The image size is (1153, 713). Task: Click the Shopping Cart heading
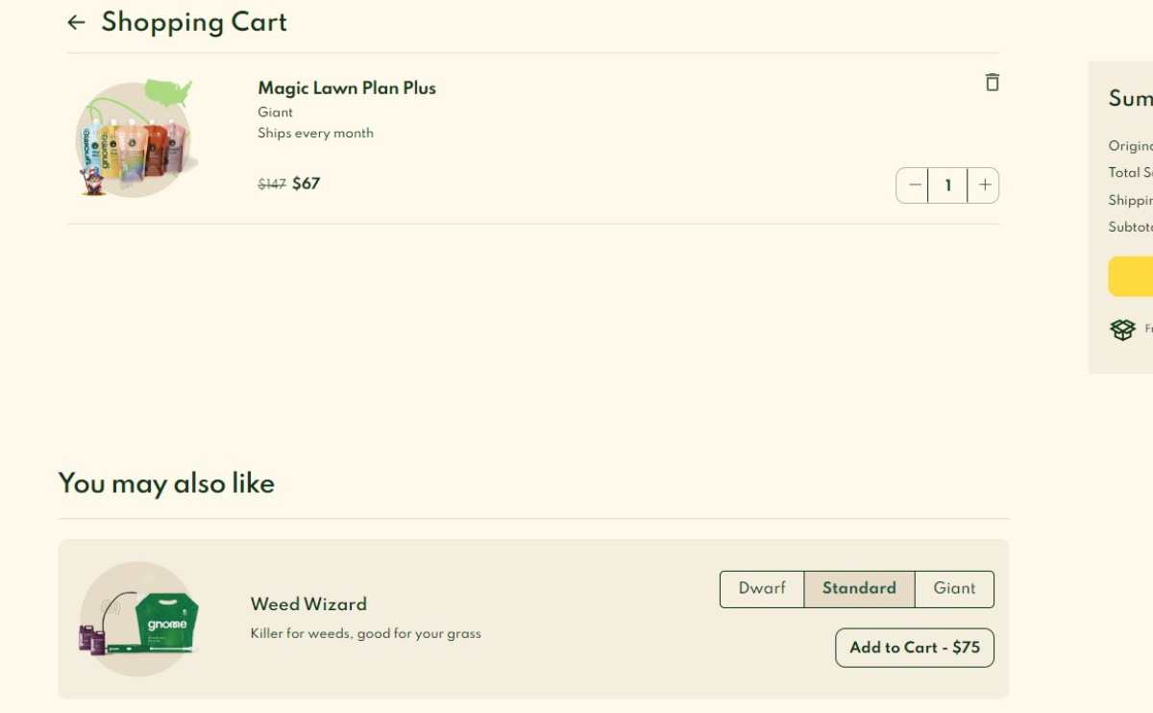point(194,23)
